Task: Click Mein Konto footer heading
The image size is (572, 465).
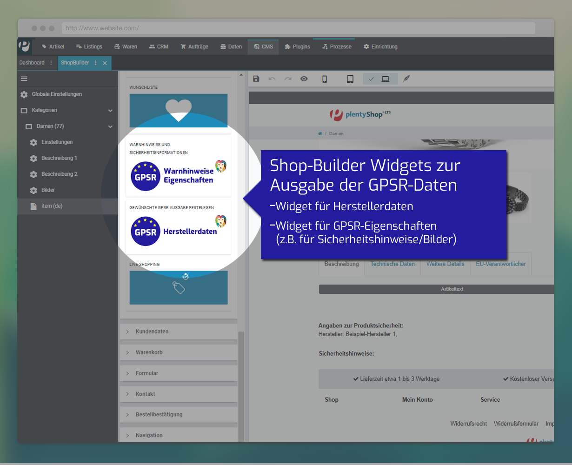Action: 418,399
